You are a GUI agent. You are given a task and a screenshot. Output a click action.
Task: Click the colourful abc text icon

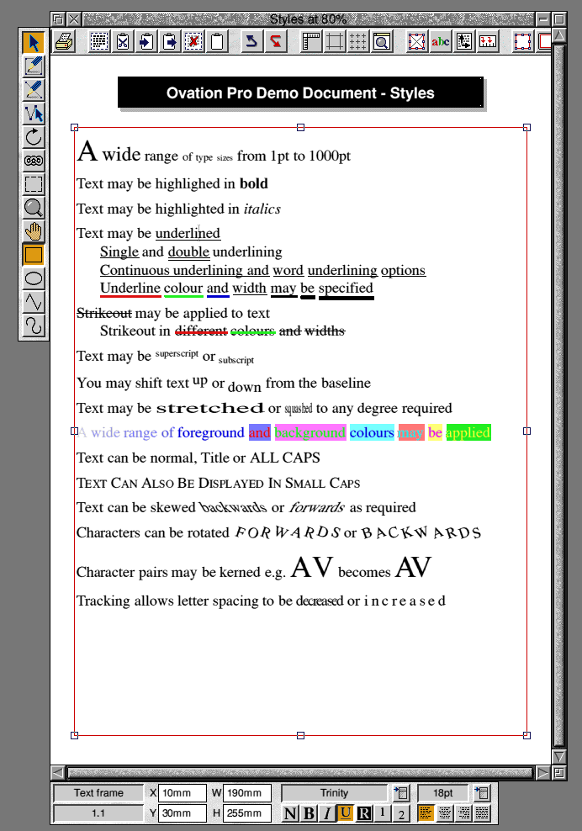[x=441, y=41]
